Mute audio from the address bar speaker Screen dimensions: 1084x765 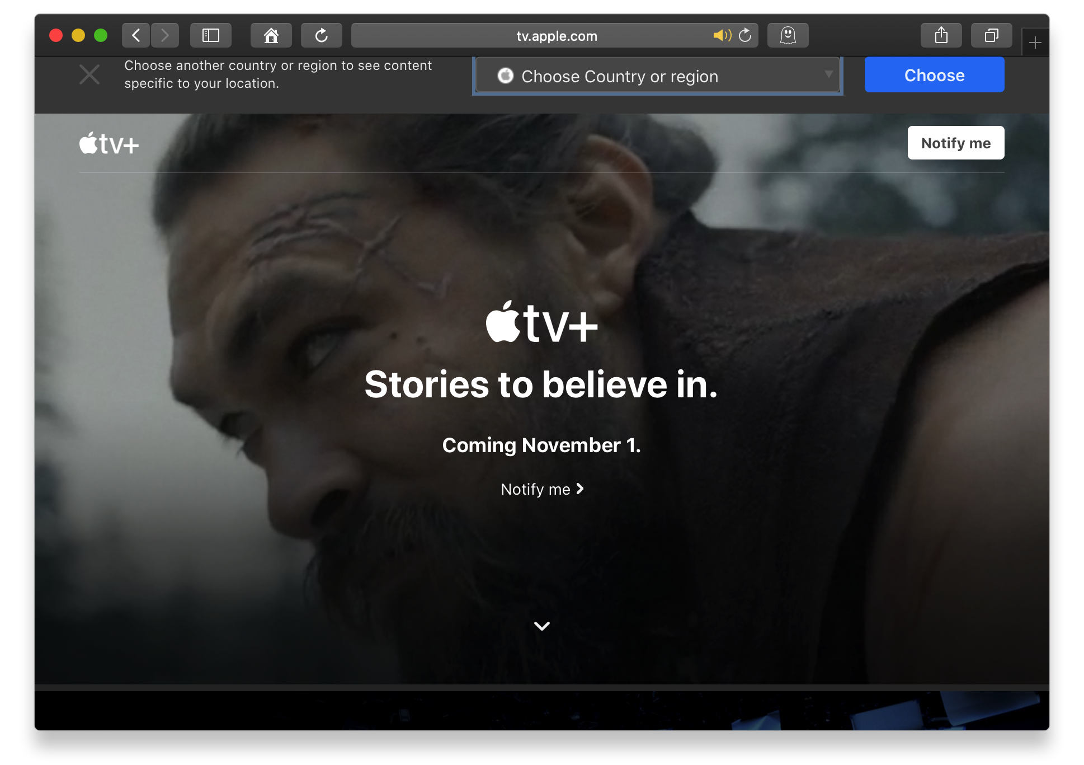[722, 36]
